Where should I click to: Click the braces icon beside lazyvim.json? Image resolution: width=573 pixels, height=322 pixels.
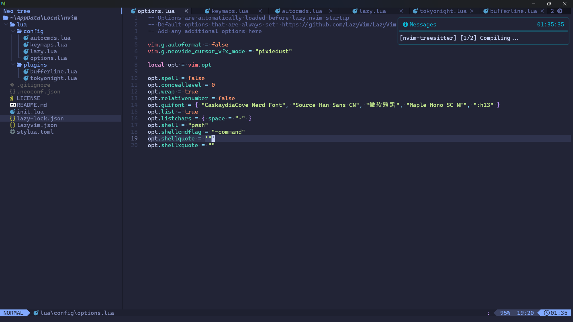click(13, 125)
